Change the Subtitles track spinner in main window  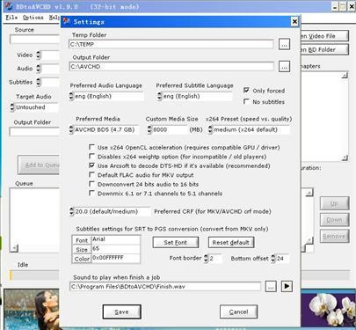(x=39, y=82)
